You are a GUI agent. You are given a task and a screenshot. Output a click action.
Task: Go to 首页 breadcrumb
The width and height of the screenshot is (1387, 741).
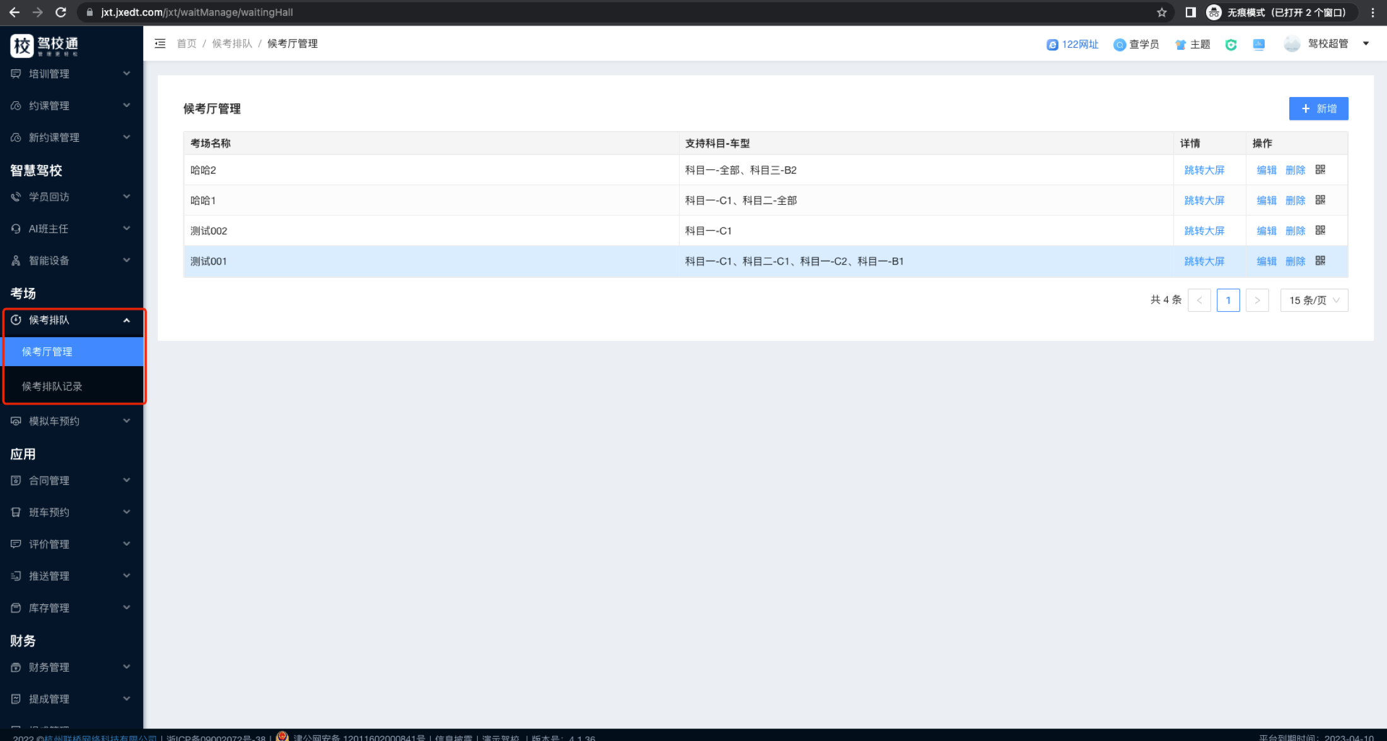pos(187,43)
